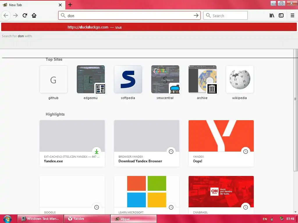298x223 pixels.
Task: Switch to Yandex in the taskbar
Action: point(87,219)
